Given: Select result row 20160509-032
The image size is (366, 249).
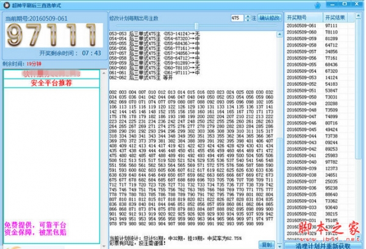Looking at the screenshot, I should (320, 214).
